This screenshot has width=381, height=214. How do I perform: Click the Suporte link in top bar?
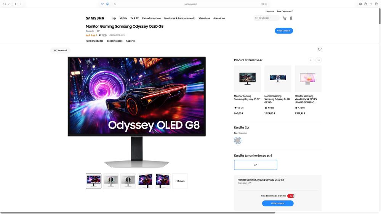(270, 11)
